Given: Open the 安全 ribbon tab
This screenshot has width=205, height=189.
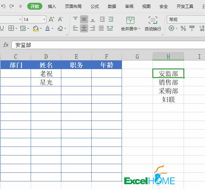Looking at the screenshot, I should click(163, 6).
